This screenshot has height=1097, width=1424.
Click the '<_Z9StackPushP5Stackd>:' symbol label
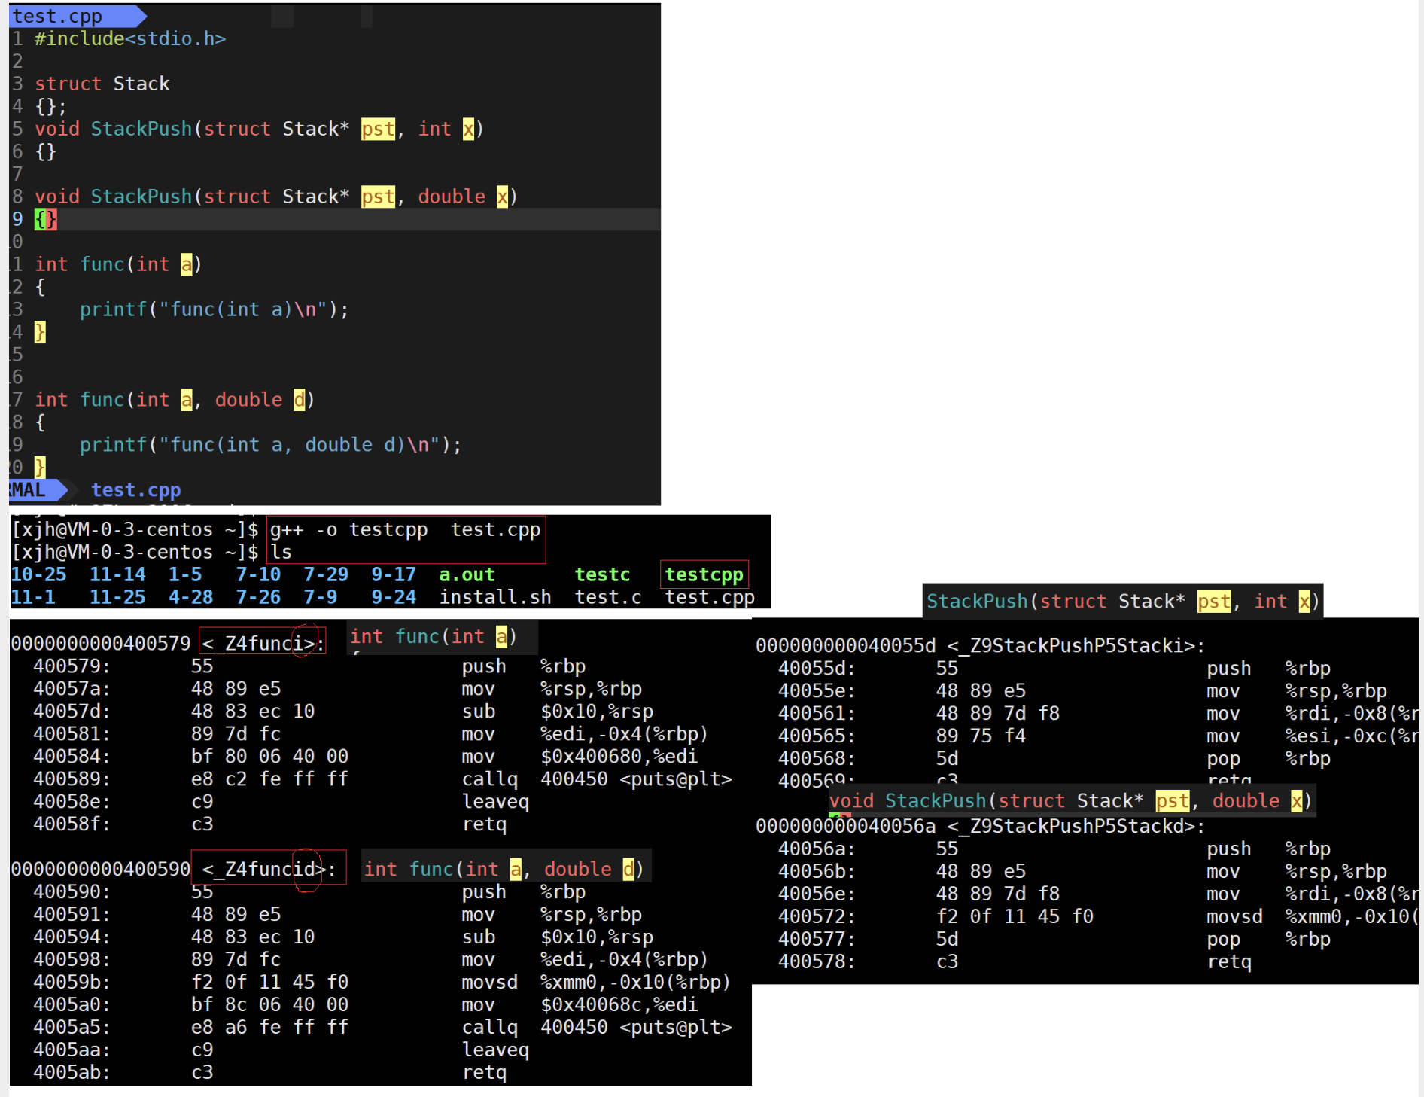click(1076, 826)
